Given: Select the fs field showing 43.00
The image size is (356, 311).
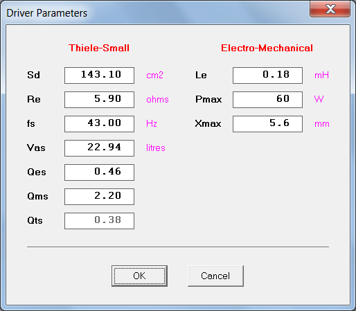Looking at the screenshot, I should (x=99, y=124).
